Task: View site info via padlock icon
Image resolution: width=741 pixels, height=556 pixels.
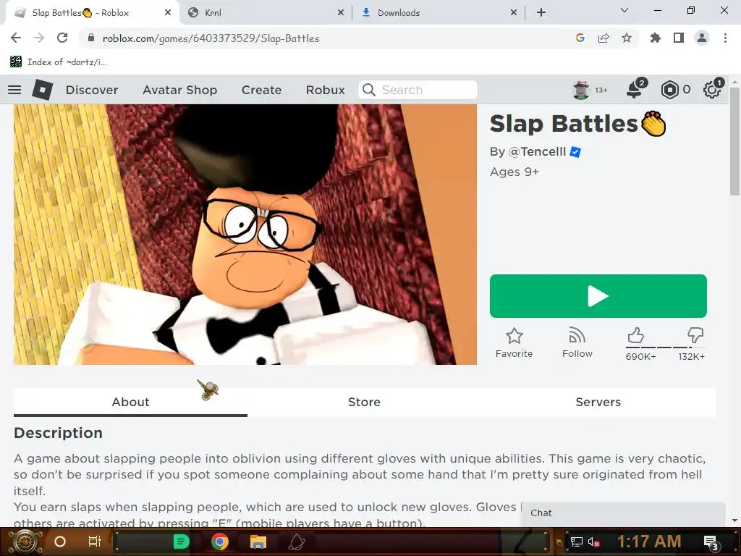Action: click(91, 38)
